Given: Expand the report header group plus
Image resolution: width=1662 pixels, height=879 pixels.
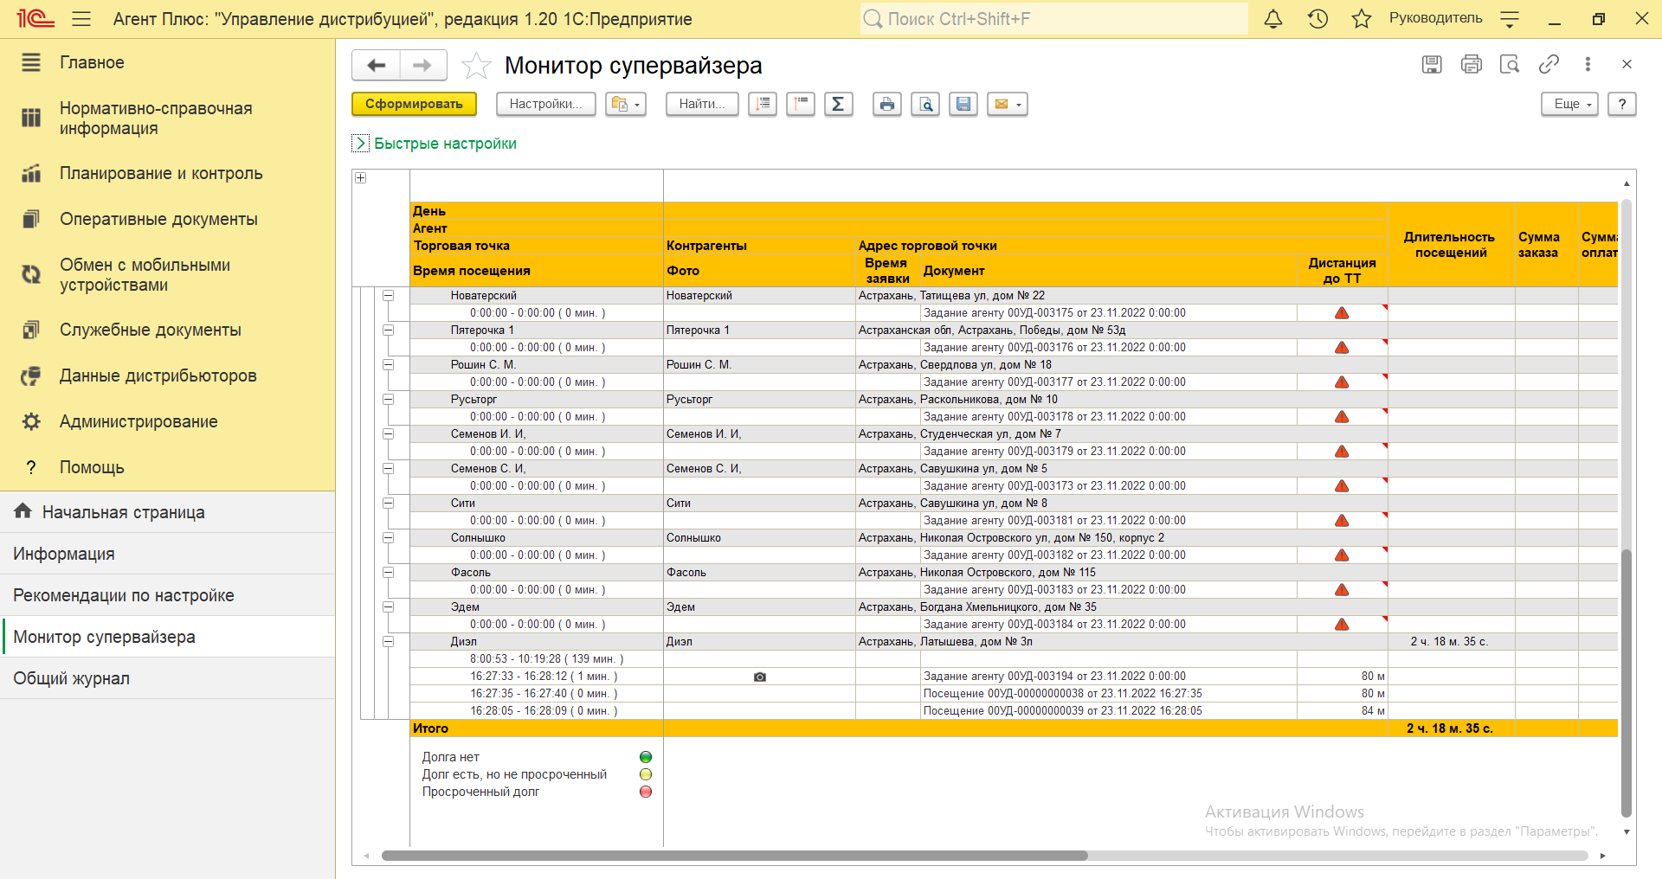Looking at the screenshot, I should tap(361, 178).
